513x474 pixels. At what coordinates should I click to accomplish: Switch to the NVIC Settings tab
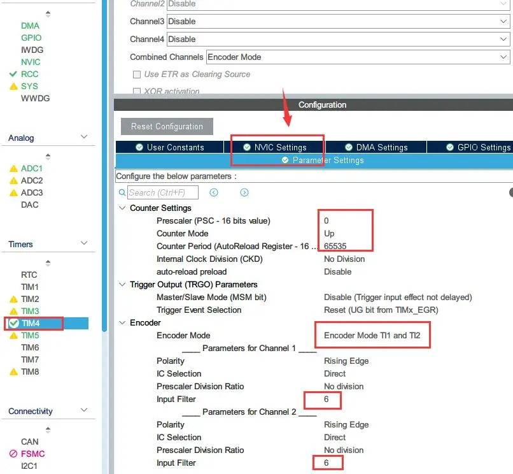coord(277,147)
